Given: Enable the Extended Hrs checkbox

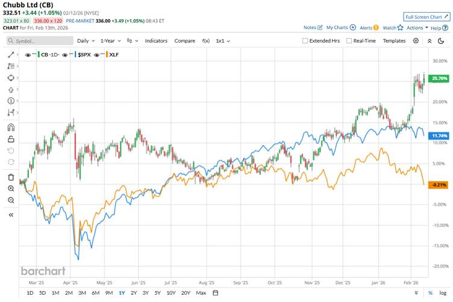Looking at the screenshot, I should [x=305, y=41].
